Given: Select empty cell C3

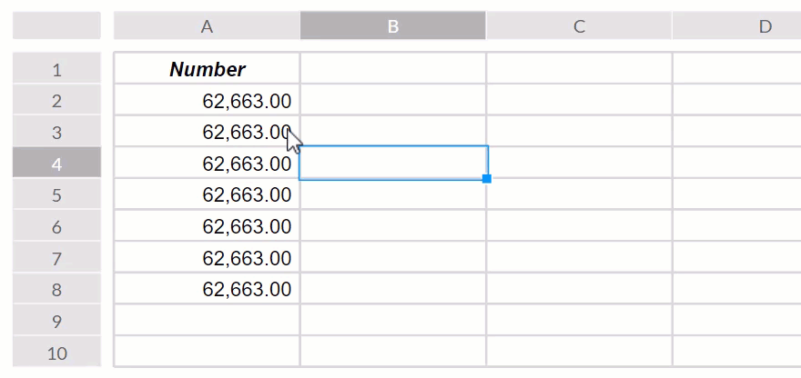Looking at the screenshot, I should point(579,133).
